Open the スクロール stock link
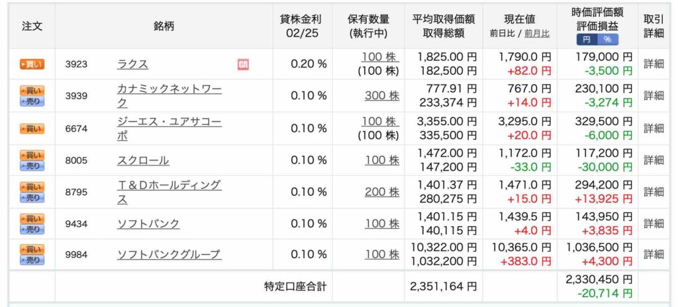The image size is (678, 307). [143, 160]
